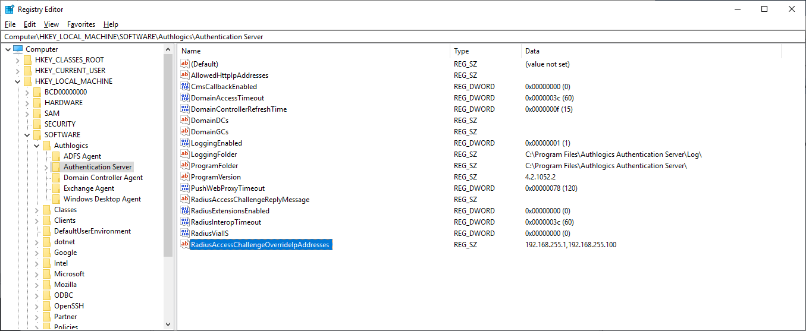Viewport: 806px width, 331px height.
Task: Select the ODBC key in the tree
Action: click(64, 295)
